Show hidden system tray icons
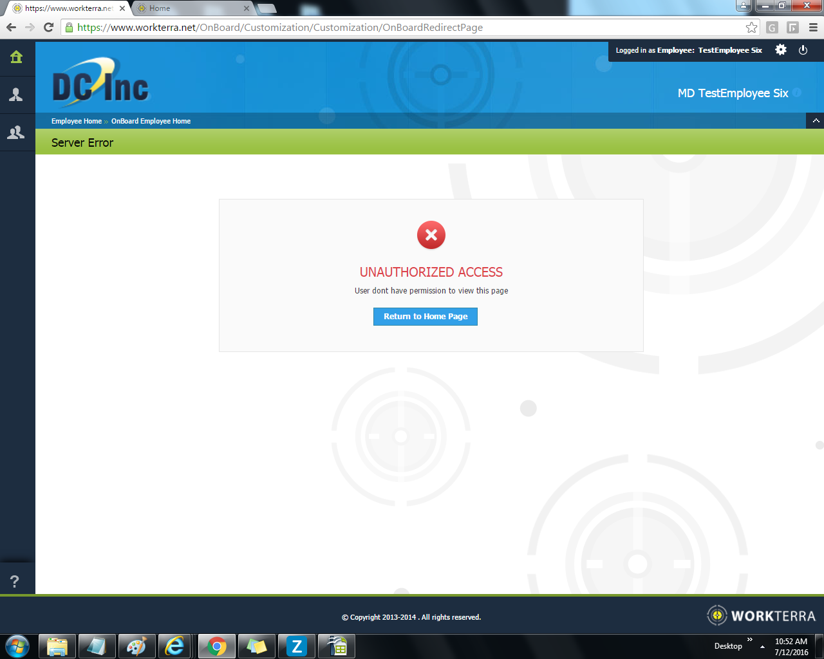 pyautogui.click(x=762, y=646)
